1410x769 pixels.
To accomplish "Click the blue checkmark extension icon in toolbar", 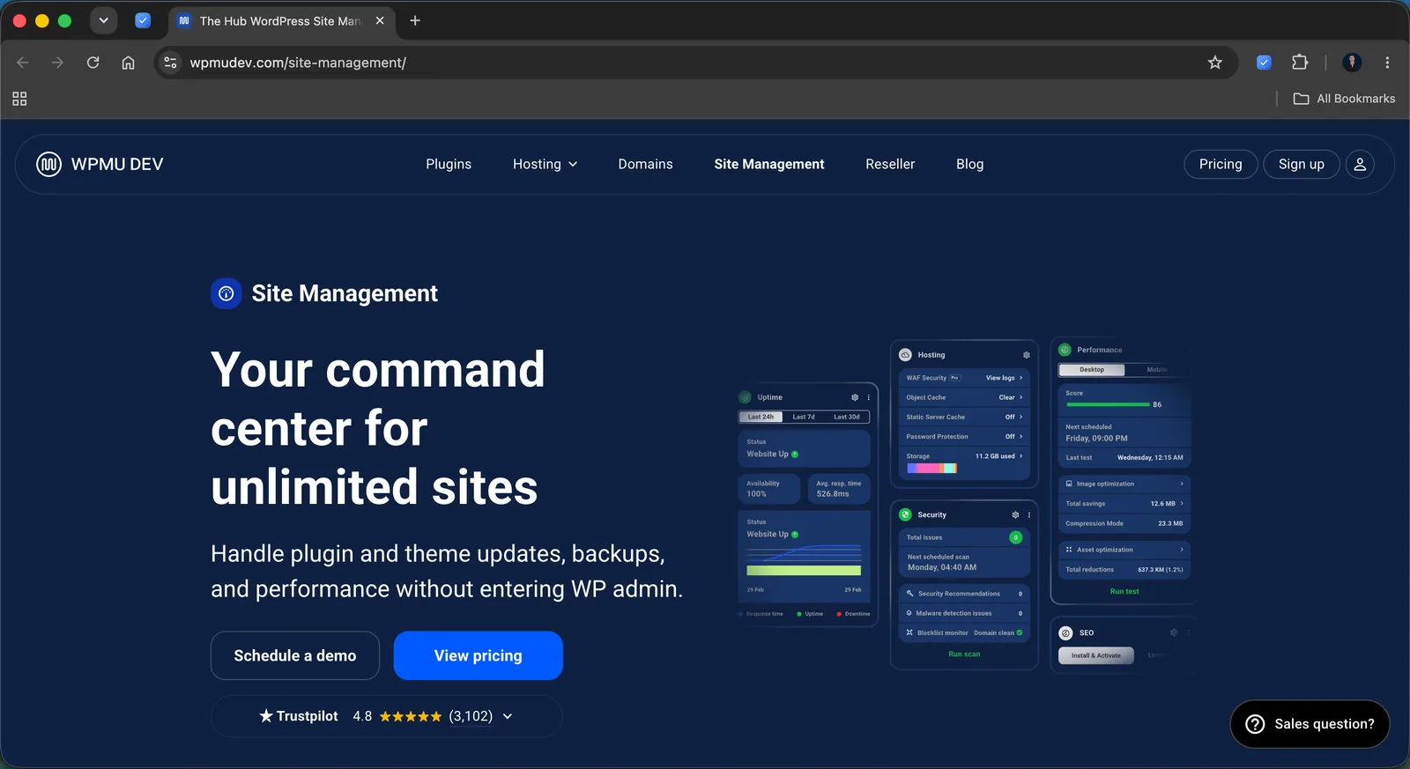I will (1264, 63).
